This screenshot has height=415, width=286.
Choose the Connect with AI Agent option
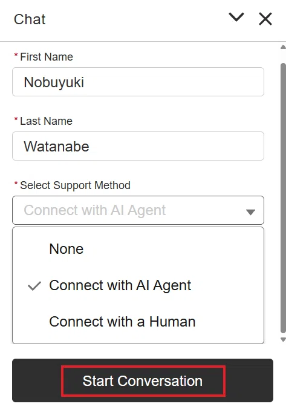click(x=138, y=285)
